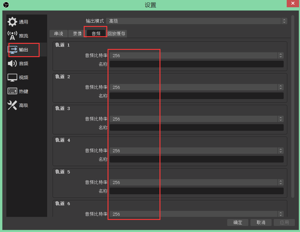The width and height of the screenshot is (300, 232).
Task: Click the OBS logo in title bar
Action: (x=6, y=5)
